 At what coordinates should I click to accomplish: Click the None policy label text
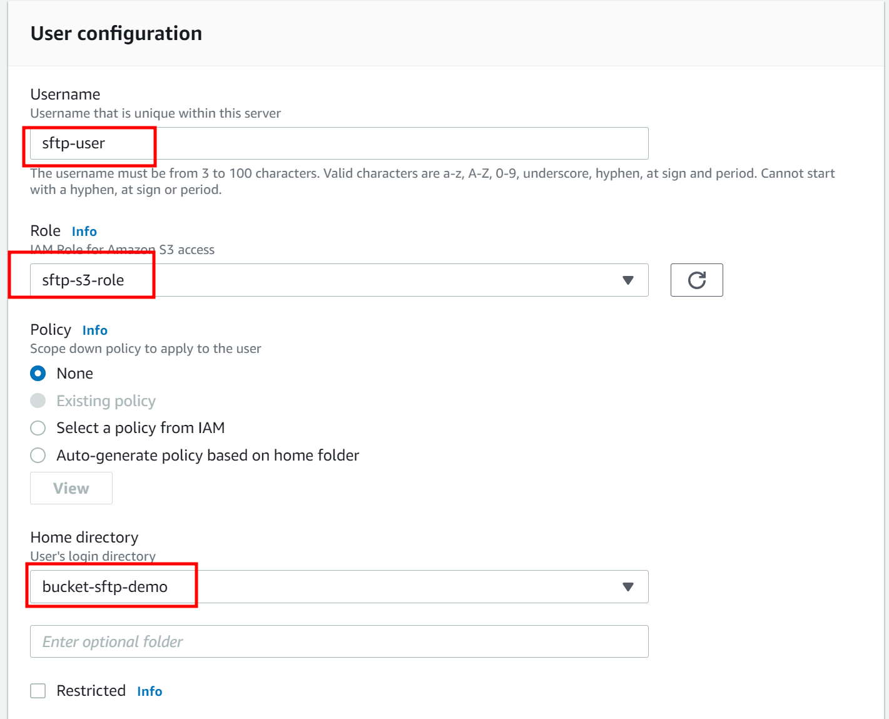pyautogui.click(x=75, y=374)
